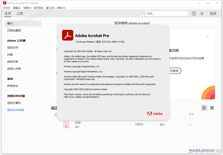Minimize the Acrobat window
The width and height of the screenshot is (223, 155).
coord(199,3)
